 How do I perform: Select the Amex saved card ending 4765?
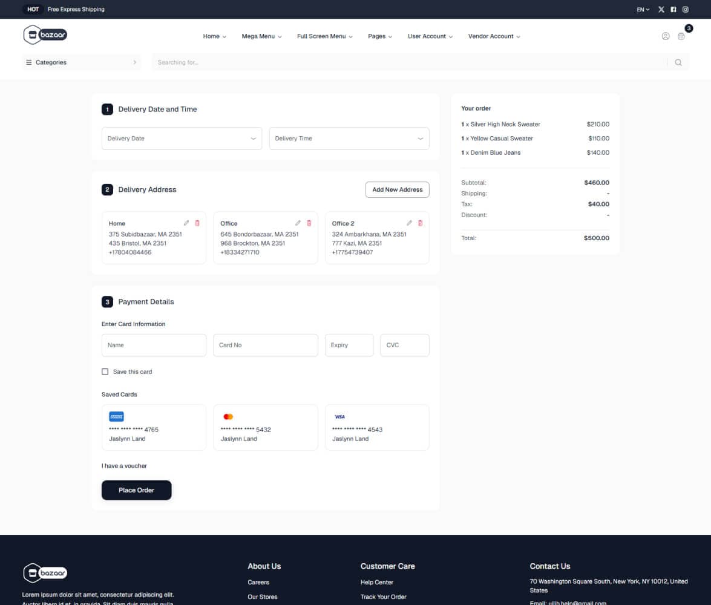154,427
